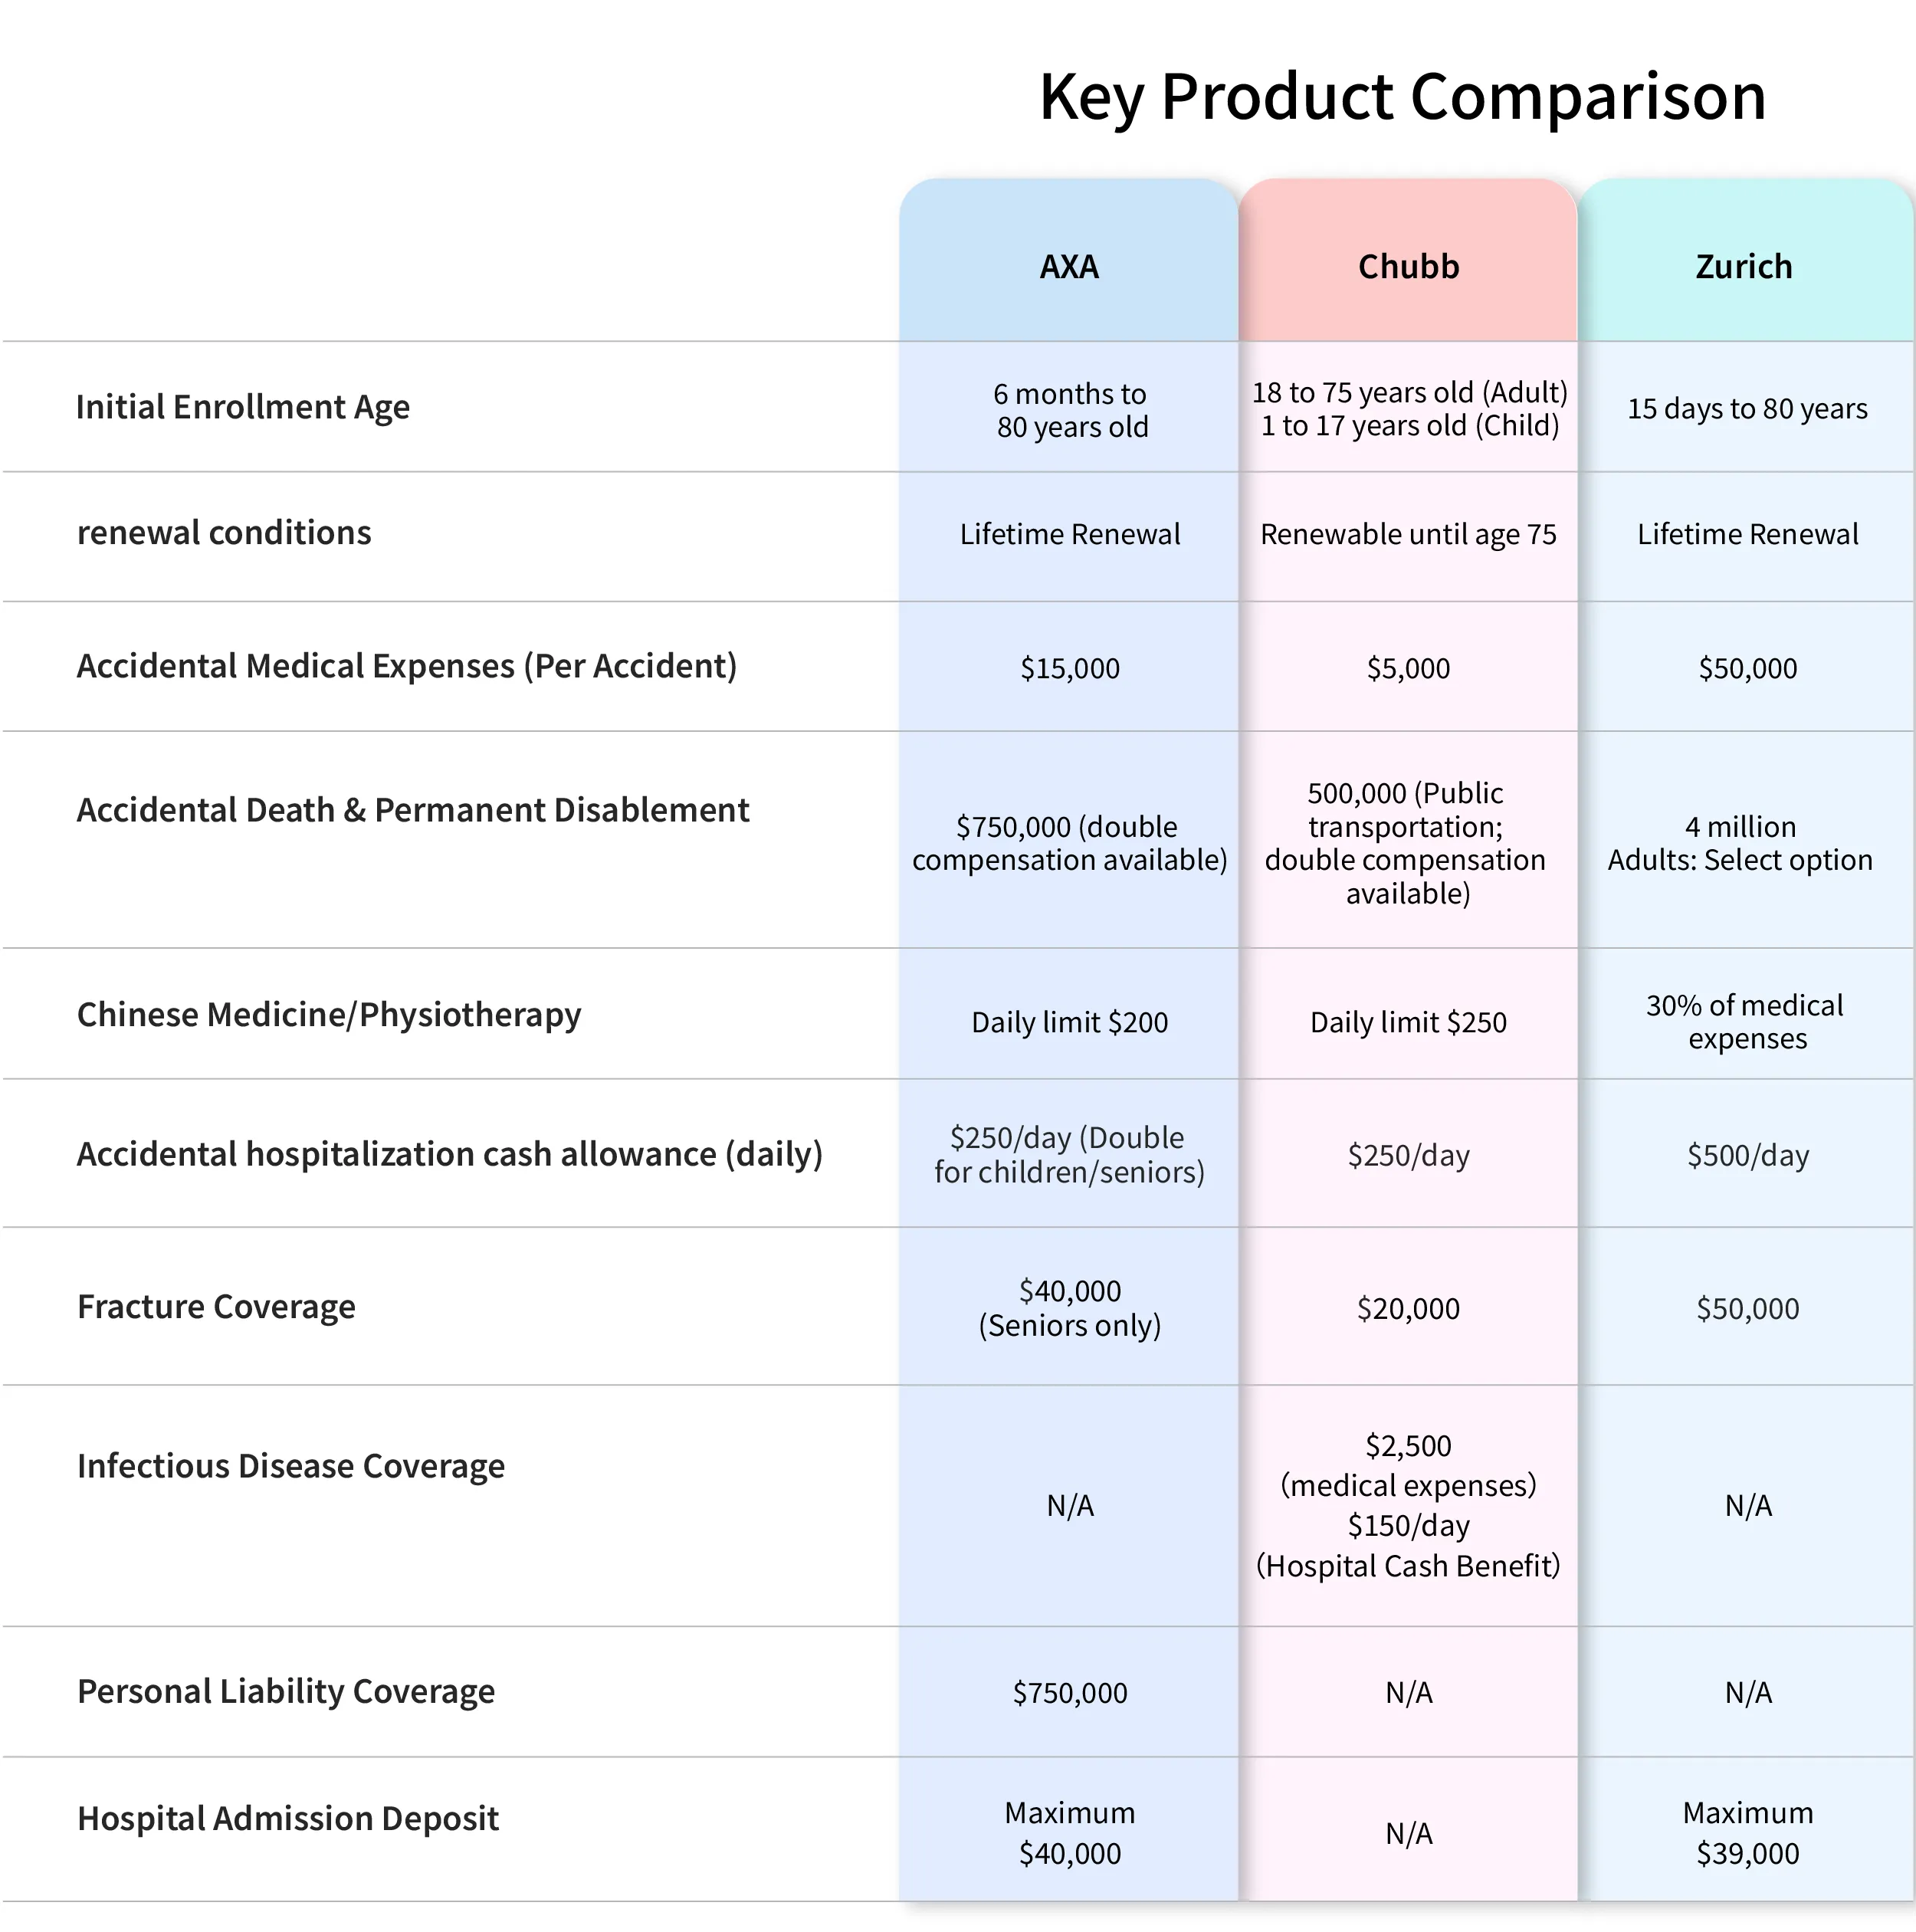Click Chubb's Daily limit $250 cell
Image resolution: width=1916 pixels, height=1932 pixels.
(1408, 1022)
